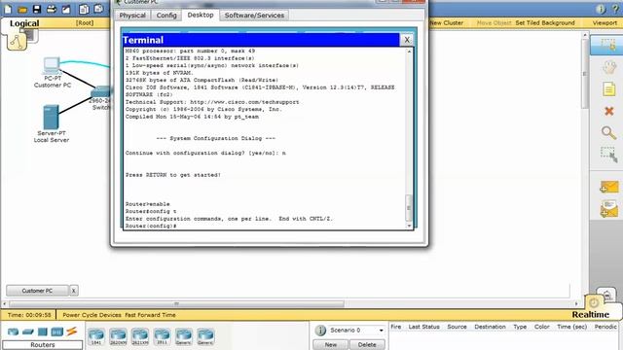This screenshot has height=350, width=623.
Task: Click the terminal vertical scrollbar thumb
Action: point(409,207)
